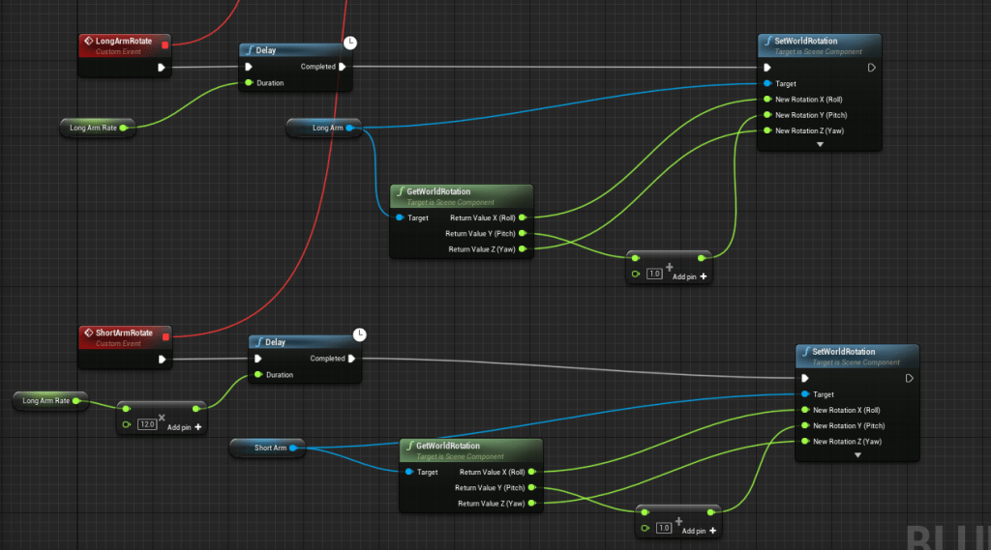Click the LongArmRotate event's red delegate pin
991x550 pixels.
[165, 44]
